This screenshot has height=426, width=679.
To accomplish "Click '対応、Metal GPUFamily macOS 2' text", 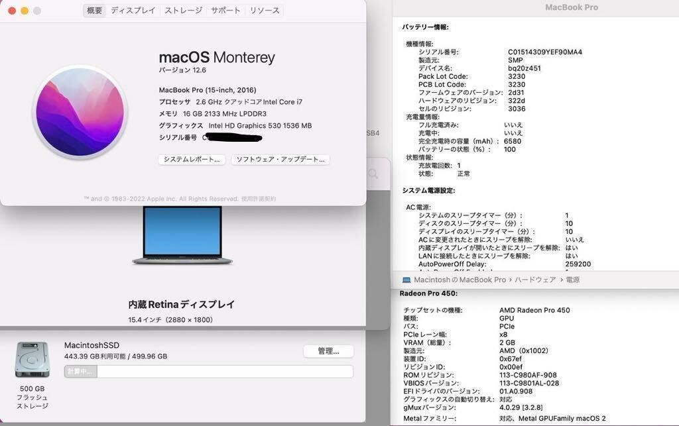I will 552,419.
